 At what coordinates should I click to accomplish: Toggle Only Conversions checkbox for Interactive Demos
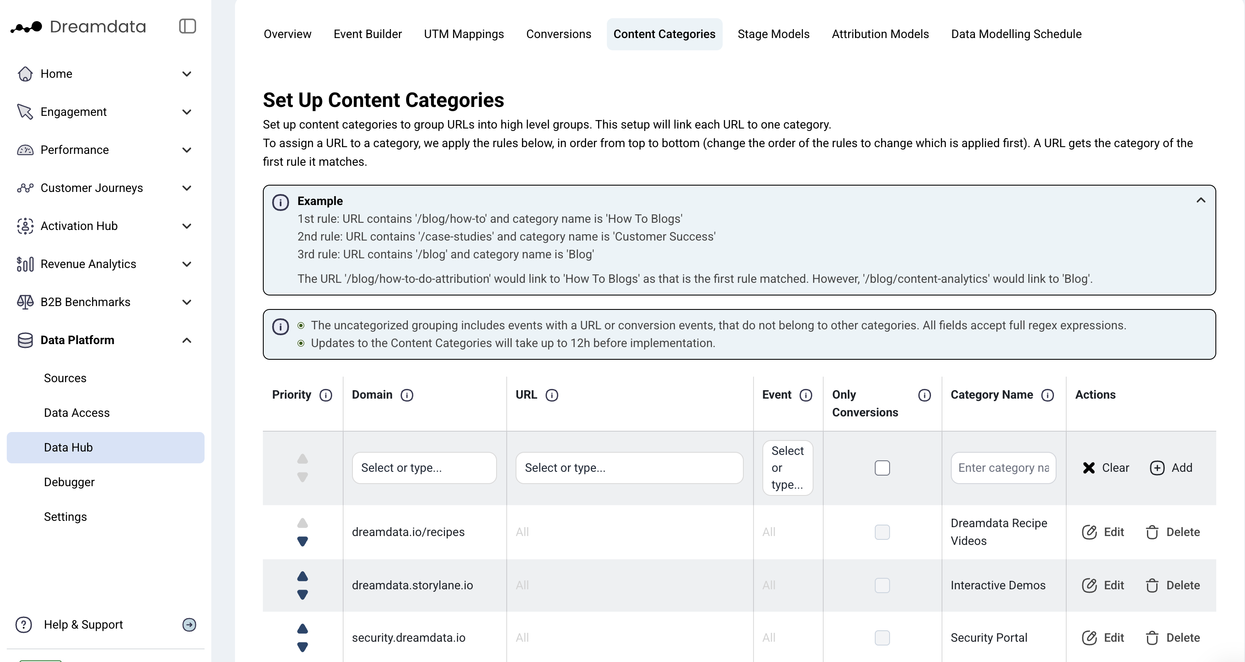click(x=882, y=585)
